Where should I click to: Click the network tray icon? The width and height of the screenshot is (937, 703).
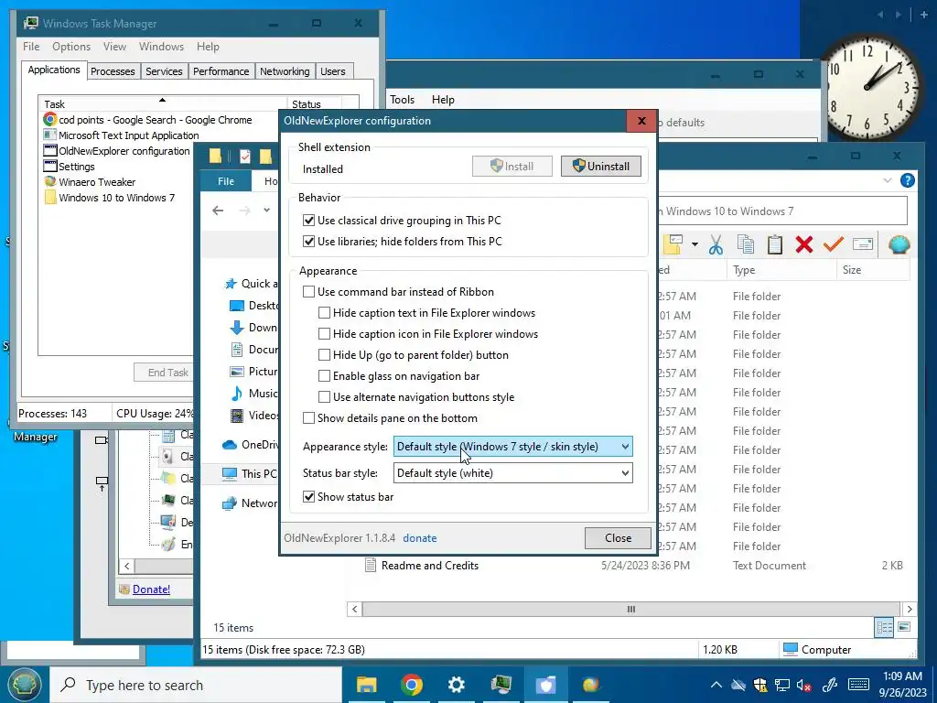click(781, 685)
